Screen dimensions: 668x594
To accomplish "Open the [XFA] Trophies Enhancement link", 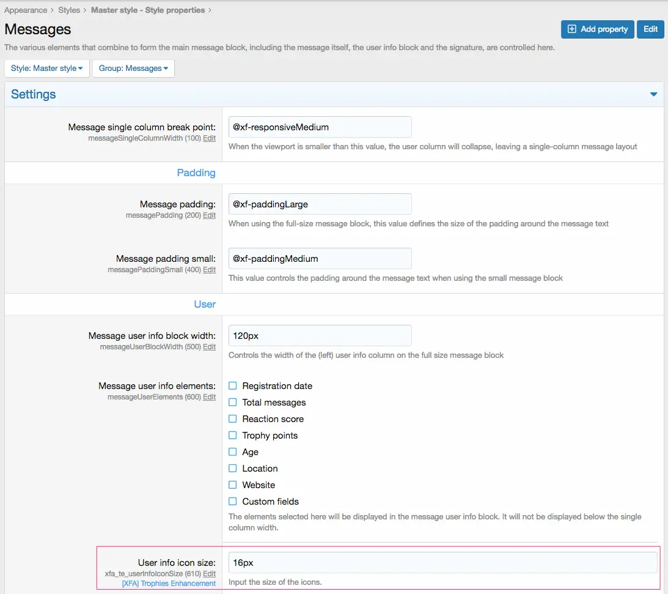I will pyautogui.click(x=169, y=584).
